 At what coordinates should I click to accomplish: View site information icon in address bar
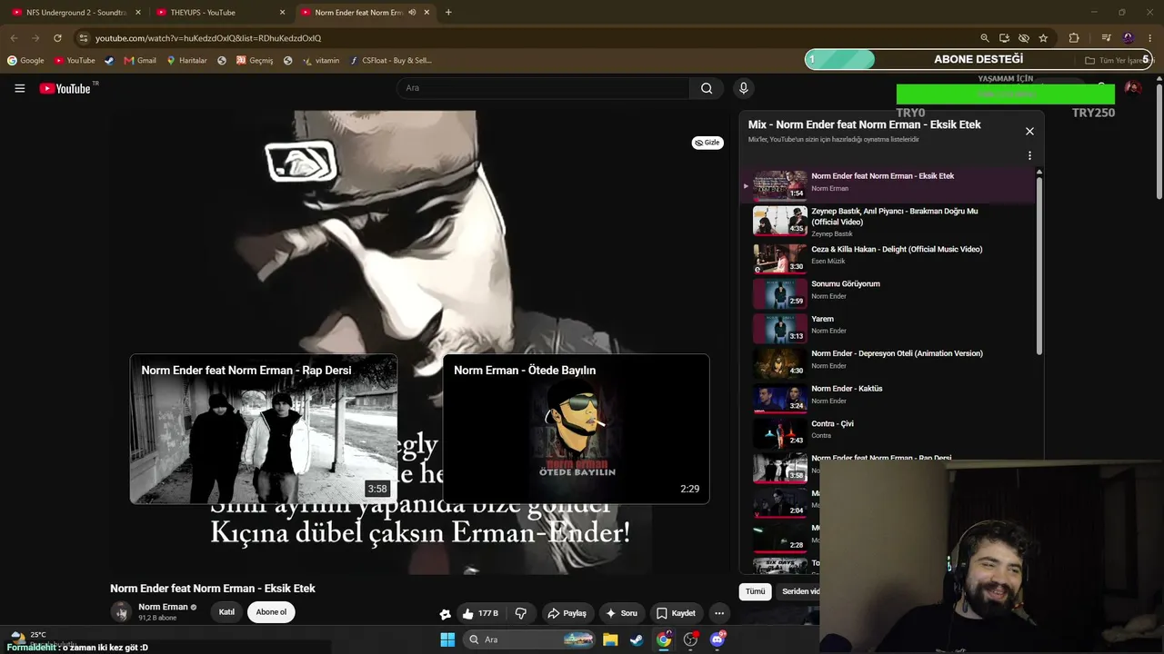coord(83,38)
